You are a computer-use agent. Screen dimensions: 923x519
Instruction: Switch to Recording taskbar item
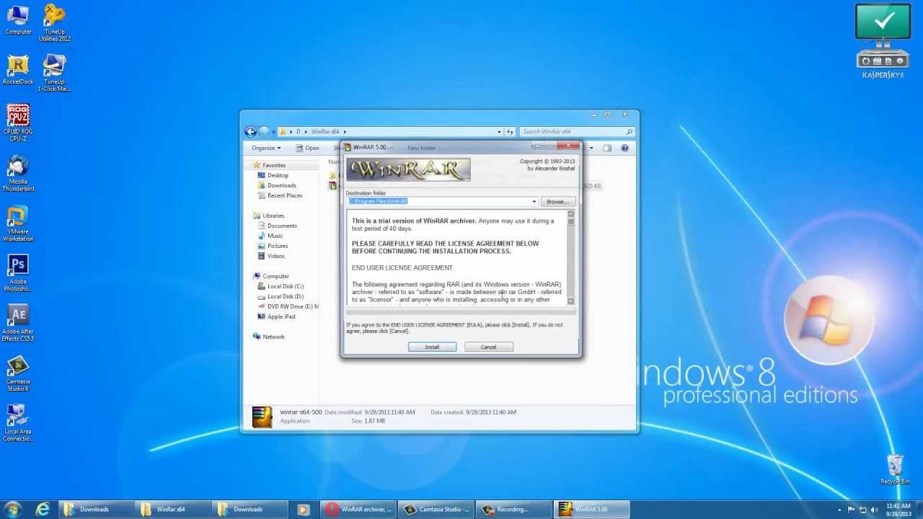(x=514, y=509)
